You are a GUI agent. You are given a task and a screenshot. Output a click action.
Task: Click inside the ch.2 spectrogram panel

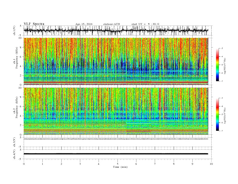point(116,111)
